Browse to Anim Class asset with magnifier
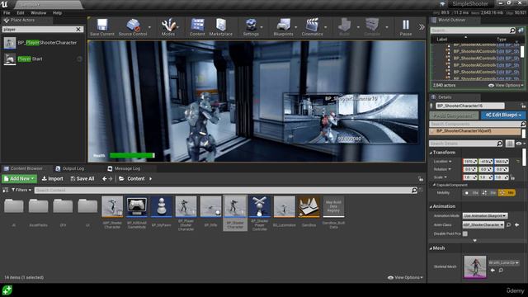 coord(509,224)
